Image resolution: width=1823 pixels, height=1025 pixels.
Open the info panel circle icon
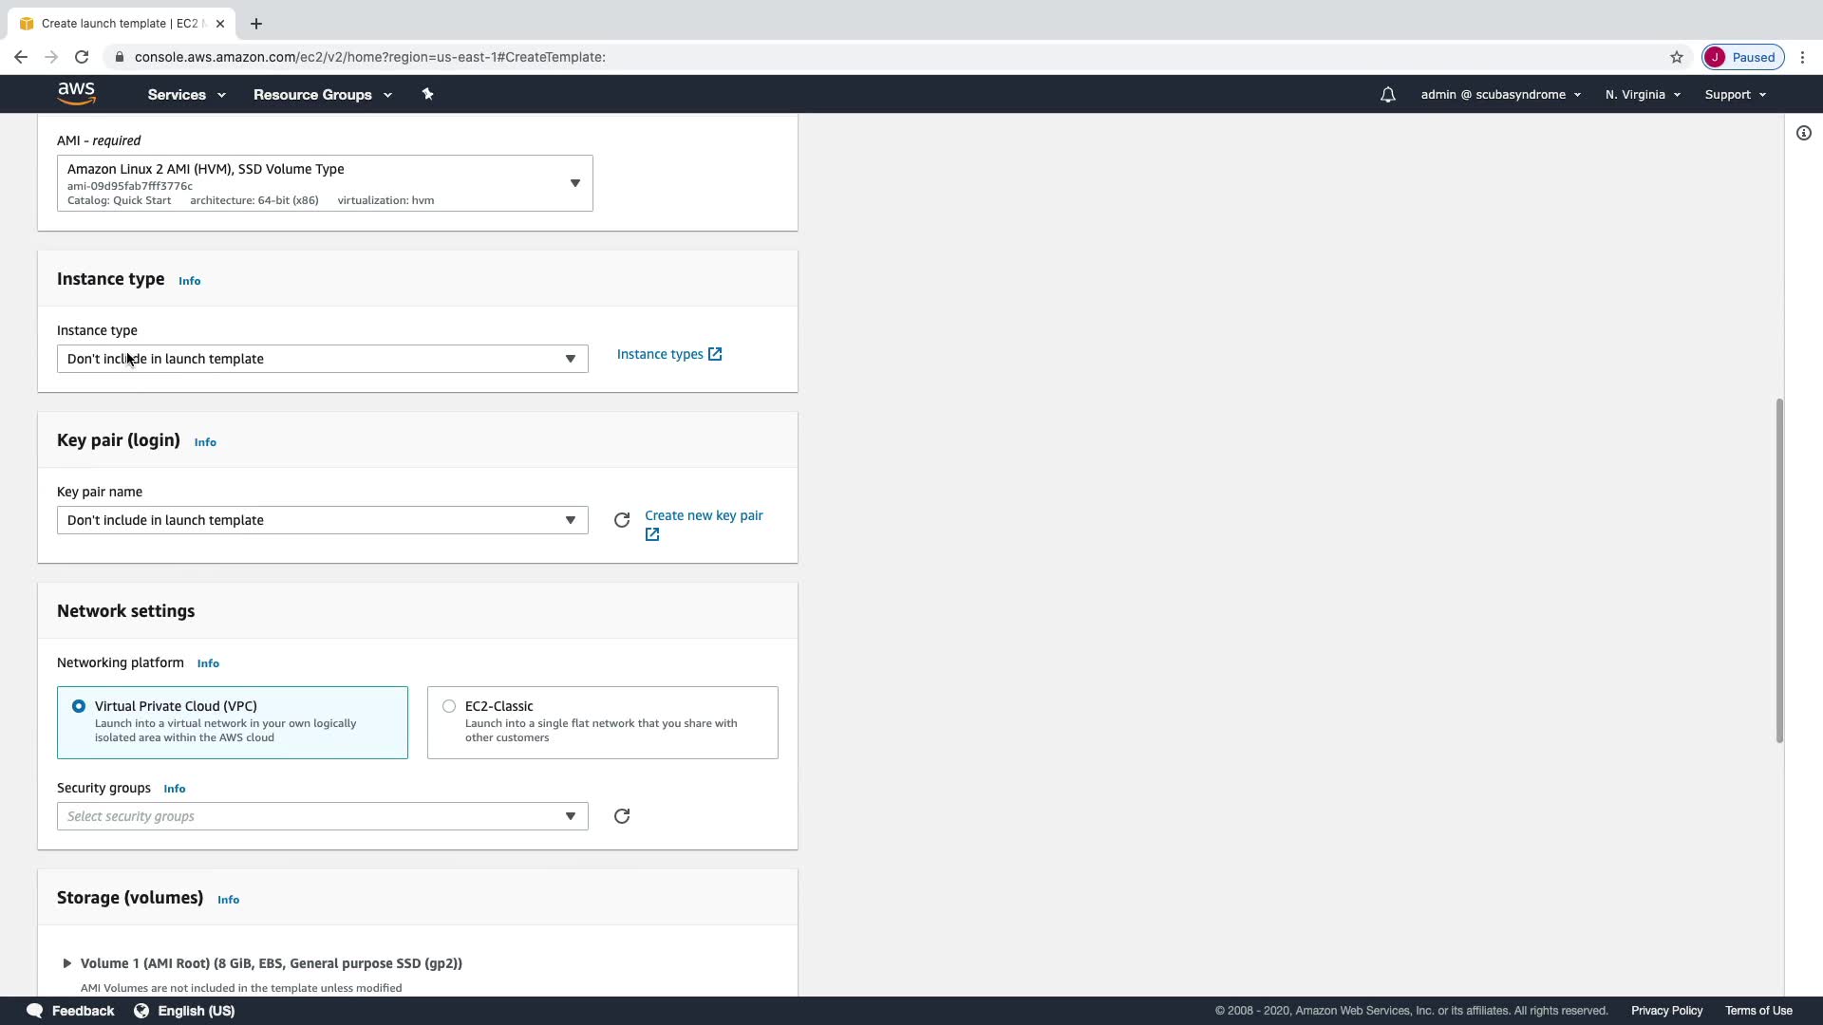(x=1803, y=134)
